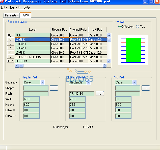Select the Top view radio button
Screen dimensions: 160x150
point(138,27)
